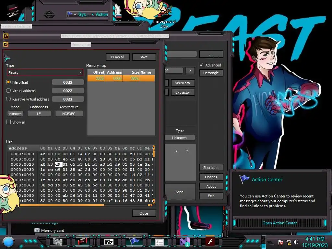Click the ... browse button
Image resolution: width=332 pixels, height=249 pixels.
(x=211, y=54)
